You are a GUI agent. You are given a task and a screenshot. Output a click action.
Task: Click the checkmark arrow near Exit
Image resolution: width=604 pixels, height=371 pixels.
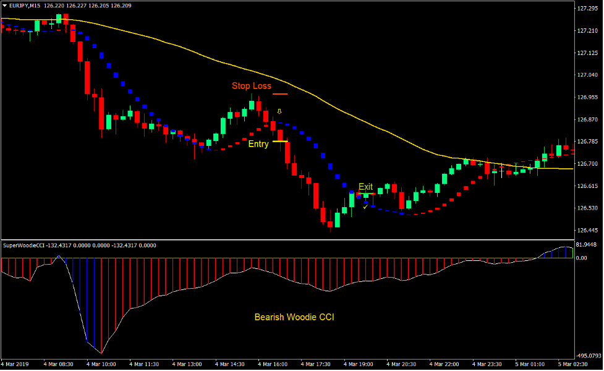click(366, 207)
